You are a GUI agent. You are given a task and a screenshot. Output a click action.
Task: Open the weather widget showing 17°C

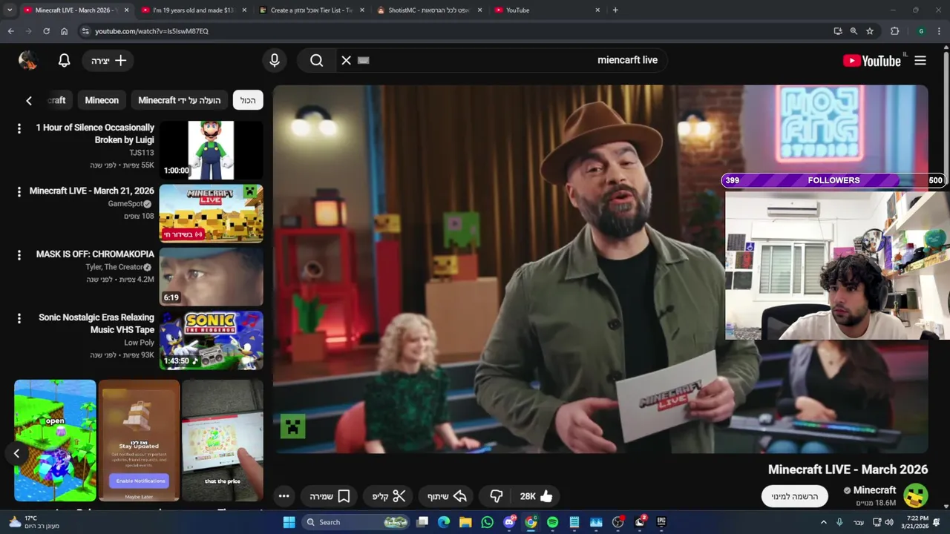pyautogui.click(x=33, y=522)
